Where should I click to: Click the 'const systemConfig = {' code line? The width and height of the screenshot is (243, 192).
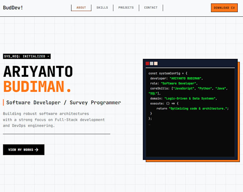(x=168, y=73)
